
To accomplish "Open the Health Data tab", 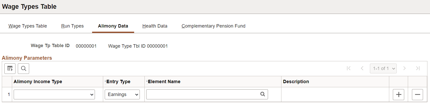I will [155, 26].
